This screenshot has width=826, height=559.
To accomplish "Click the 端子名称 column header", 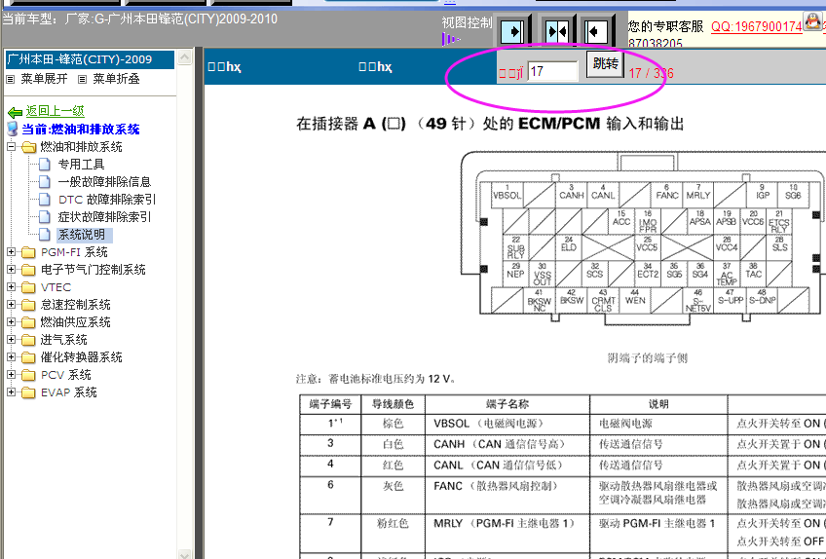I will coord(507,404).
